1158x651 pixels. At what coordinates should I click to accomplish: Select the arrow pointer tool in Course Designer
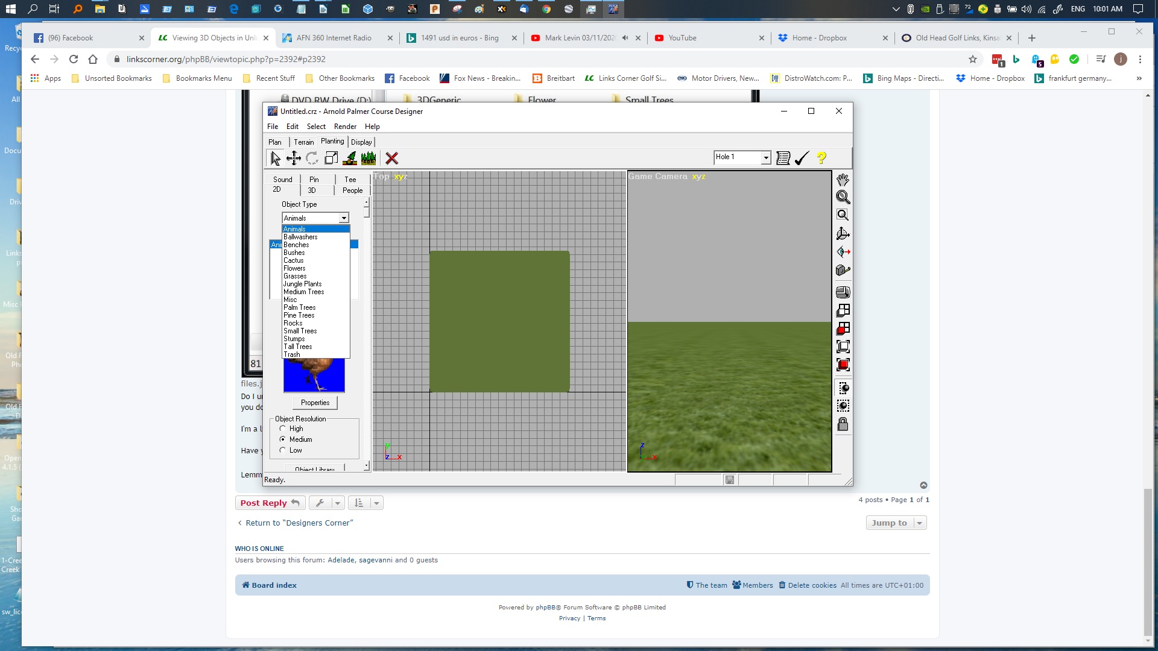[x=275, y=158]
